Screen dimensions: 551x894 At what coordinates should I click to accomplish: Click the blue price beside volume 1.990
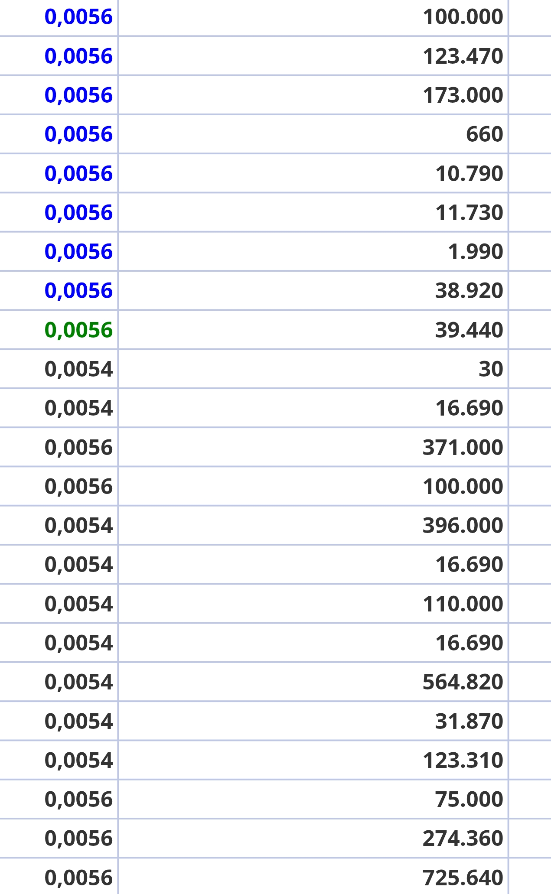[78, 252]
